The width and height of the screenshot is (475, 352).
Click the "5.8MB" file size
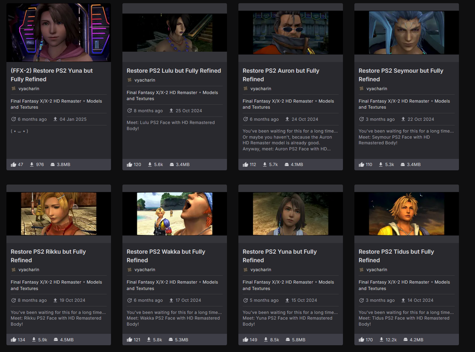point(299,340)
